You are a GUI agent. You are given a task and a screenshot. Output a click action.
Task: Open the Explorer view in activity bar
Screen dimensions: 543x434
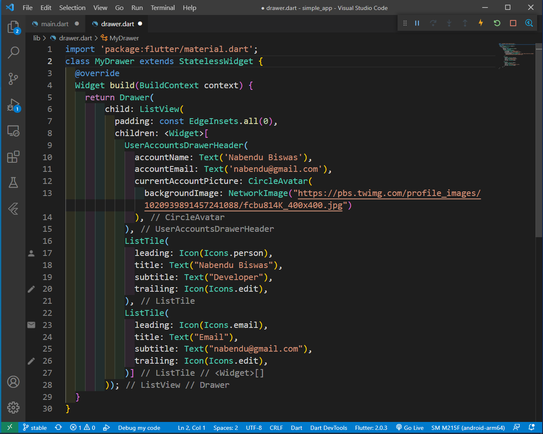click(13, 27)
